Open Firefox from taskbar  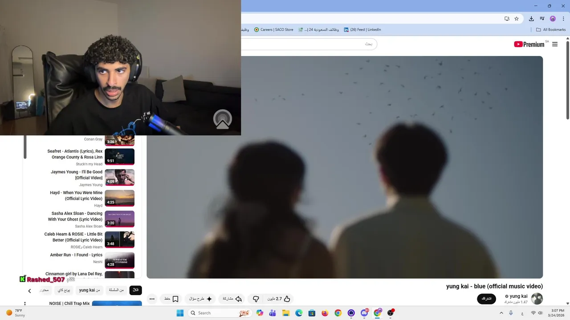coord(325,313)
